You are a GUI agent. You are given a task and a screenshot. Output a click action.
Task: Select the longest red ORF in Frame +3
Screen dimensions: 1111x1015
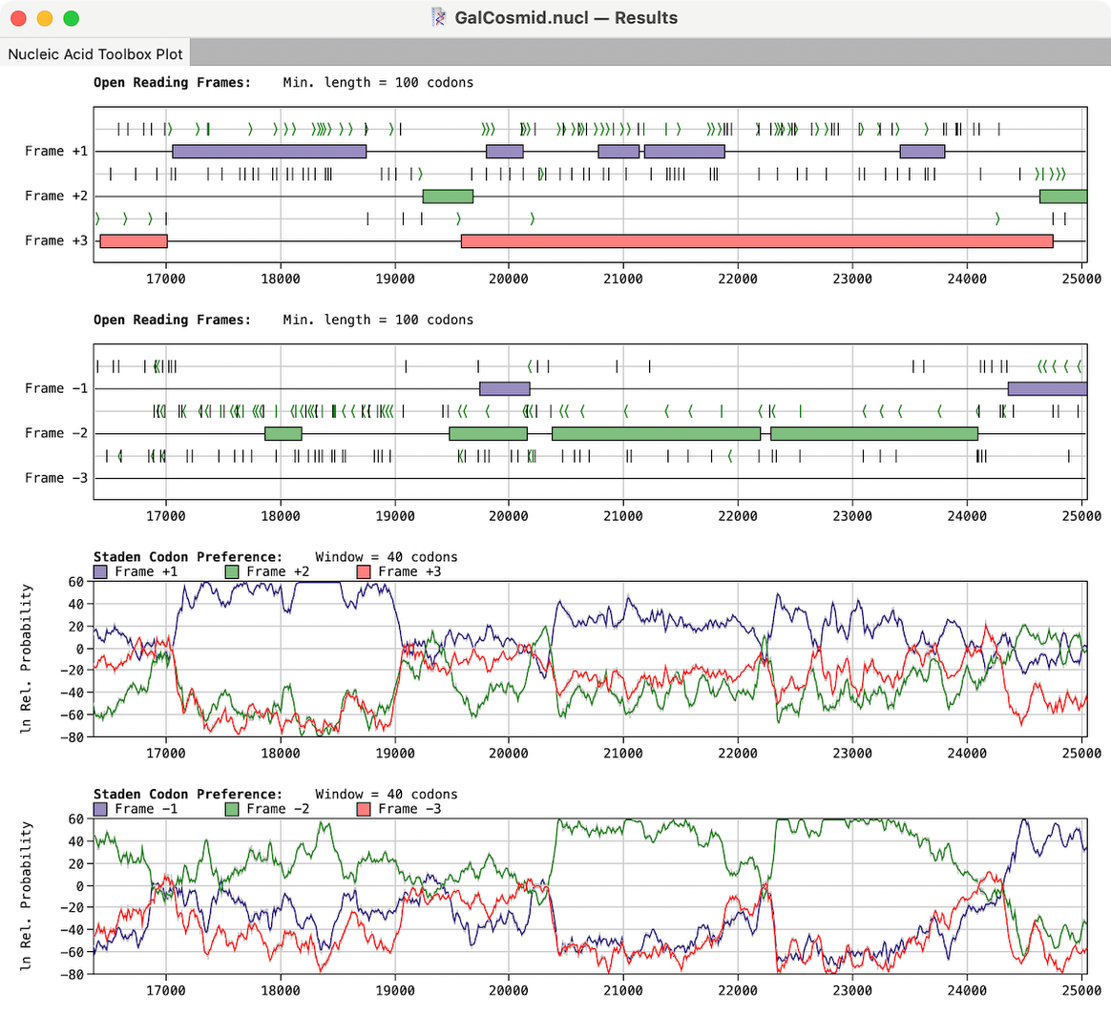[757, 241]
